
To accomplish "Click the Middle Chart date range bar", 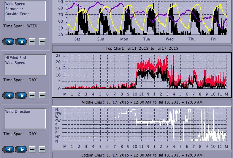I will point(142,102).
